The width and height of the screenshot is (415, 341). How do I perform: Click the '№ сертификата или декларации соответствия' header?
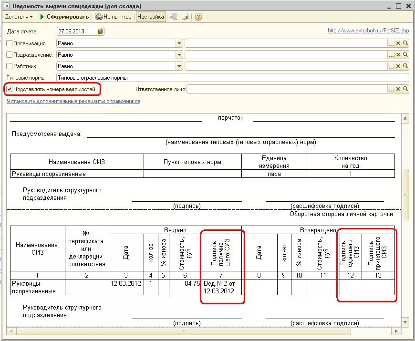[x=87, y=248]
